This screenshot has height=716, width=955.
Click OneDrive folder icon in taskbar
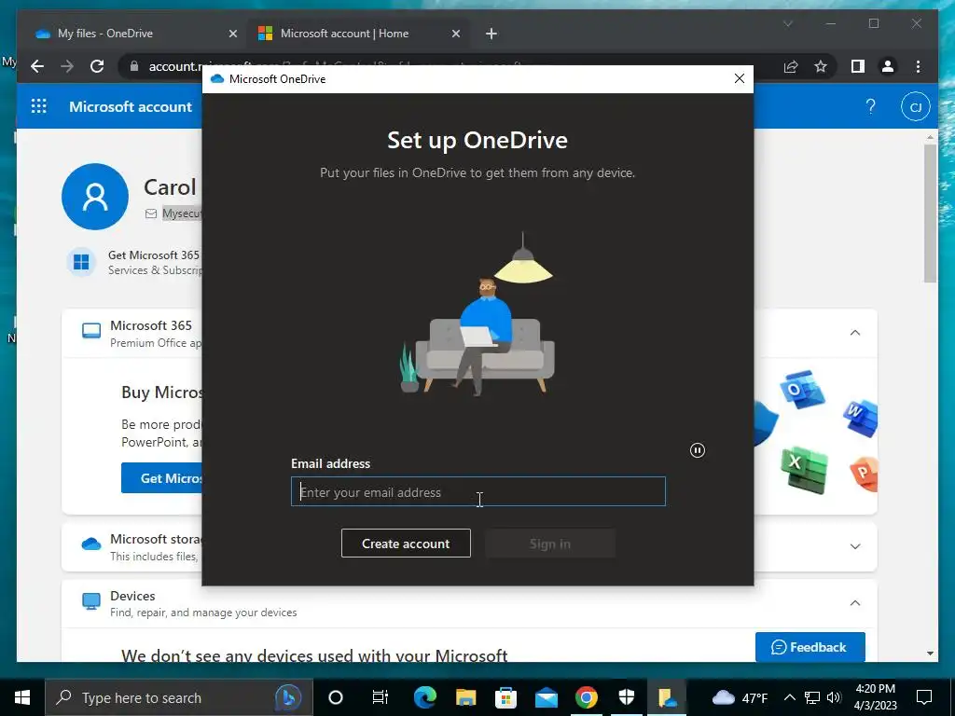coord(668,697)
